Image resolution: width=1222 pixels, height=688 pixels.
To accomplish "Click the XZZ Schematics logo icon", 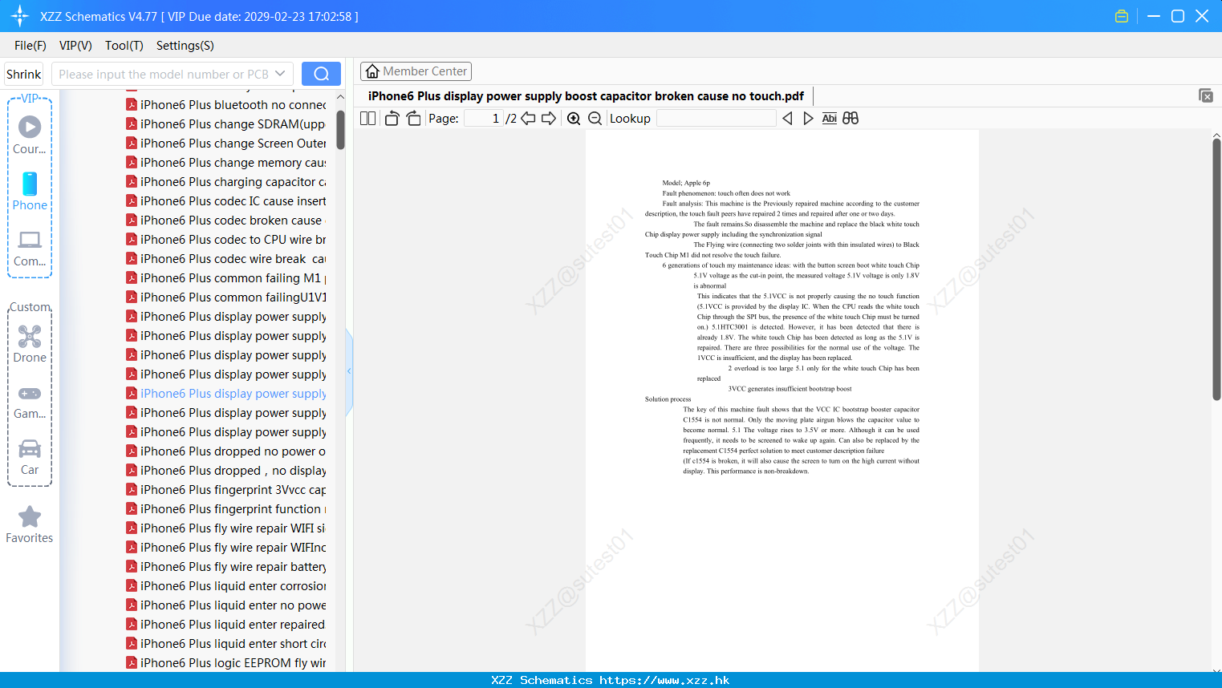I will coord(20,16).
